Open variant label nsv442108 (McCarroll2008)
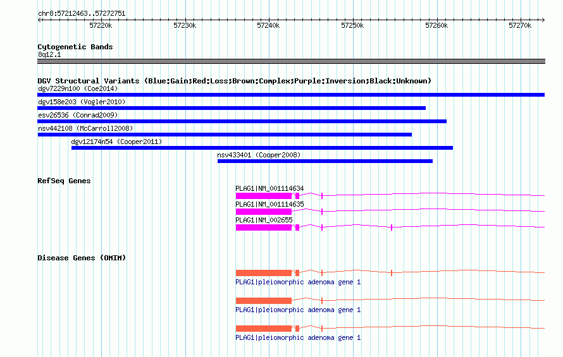Screen dimensions: 563x357 85,128
